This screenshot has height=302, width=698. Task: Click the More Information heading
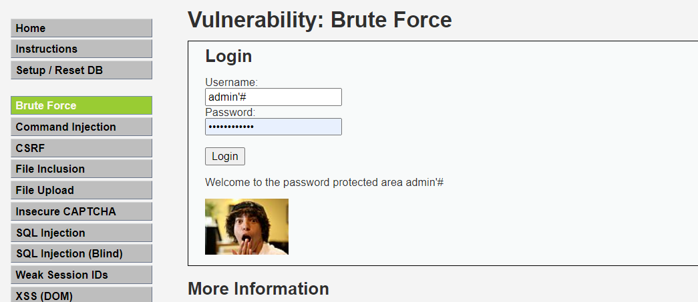click(258, 289)
